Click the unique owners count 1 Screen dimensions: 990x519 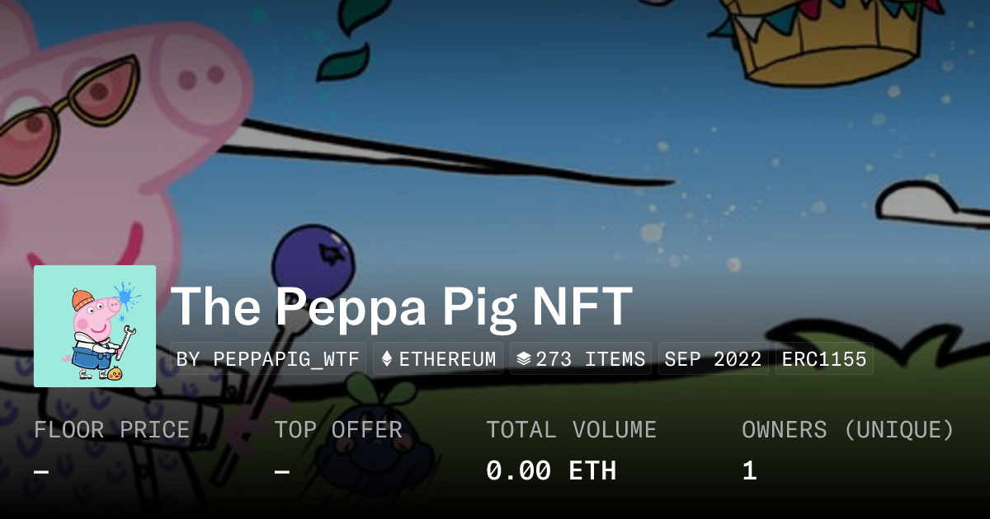click(x=749, y=471)
